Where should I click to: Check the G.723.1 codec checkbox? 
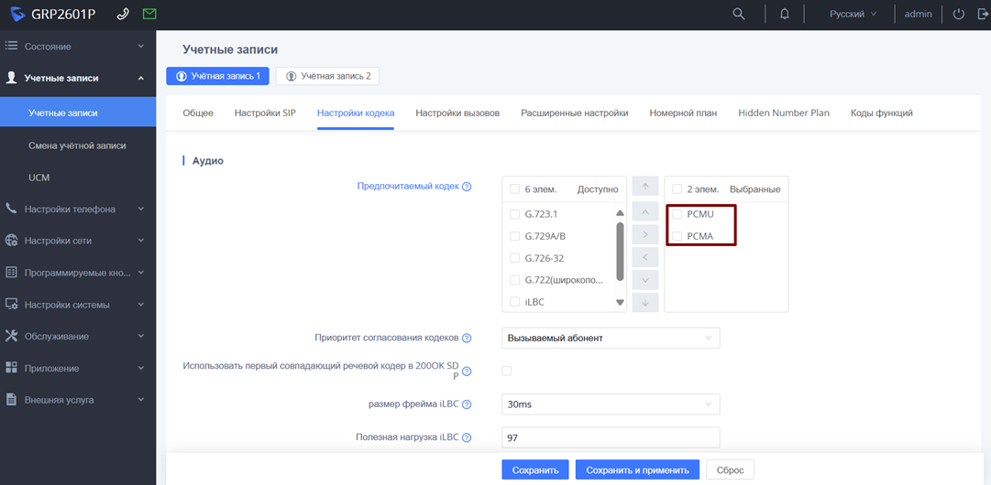(514, 214)
